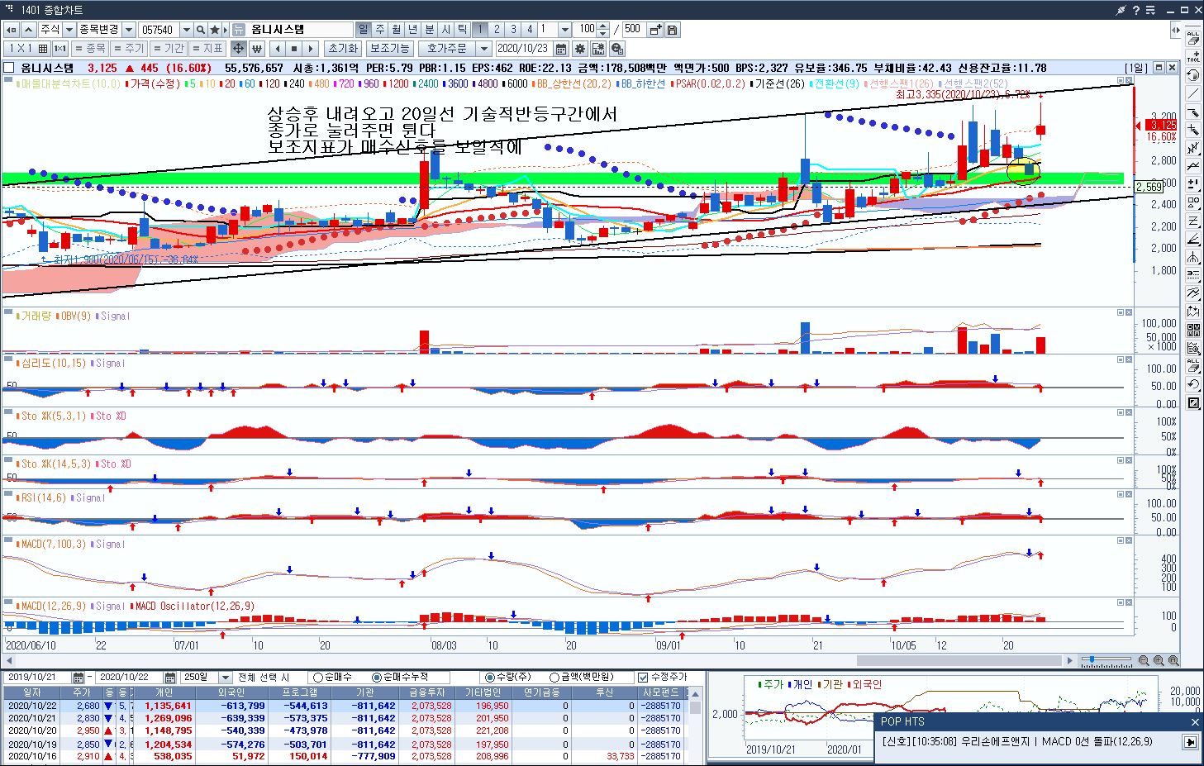Expand the 250일 period dropdown
The height and width of the screenshot is (766, 1204).
click(224, 678)
